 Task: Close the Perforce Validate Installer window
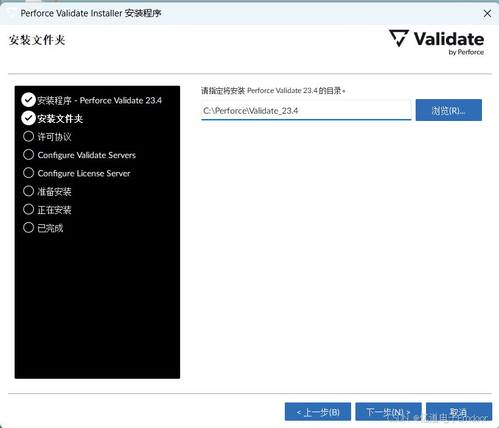(487, 13)
